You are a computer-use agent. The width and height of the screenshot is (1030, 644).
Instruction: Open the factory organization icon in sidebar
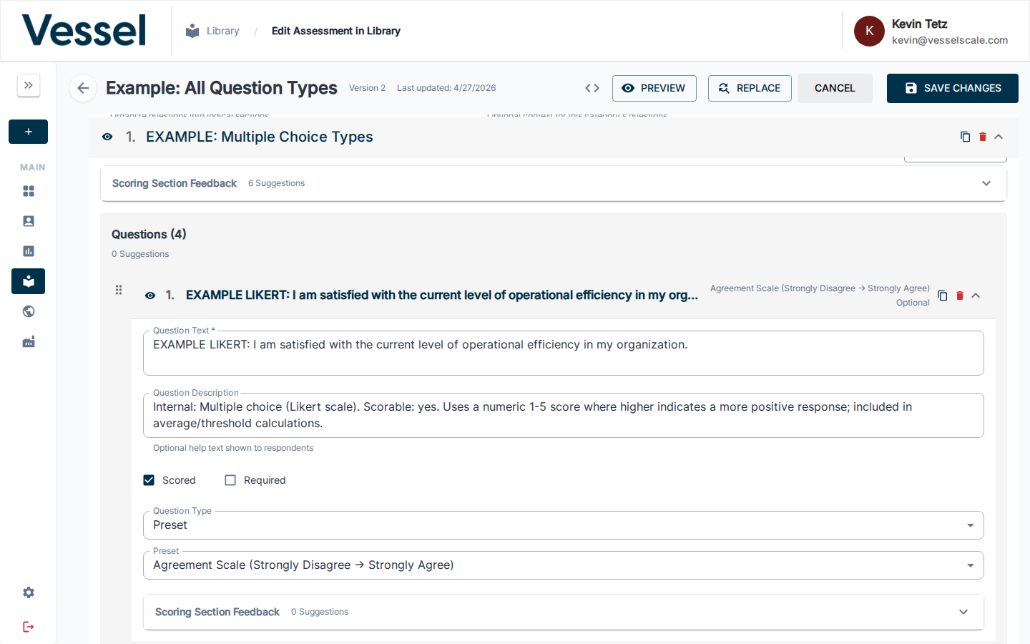(29, 341)
